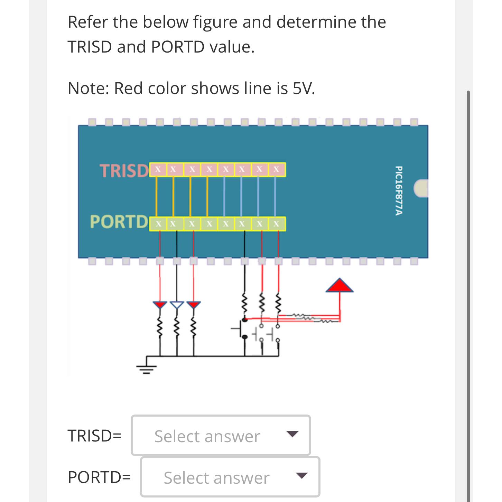Click the PIC16F877A chip label

[x=398, y=190]
